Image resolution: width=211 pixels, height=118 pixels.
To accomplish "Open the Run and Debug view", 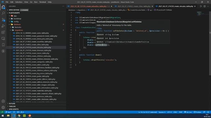I will [3, 26].
